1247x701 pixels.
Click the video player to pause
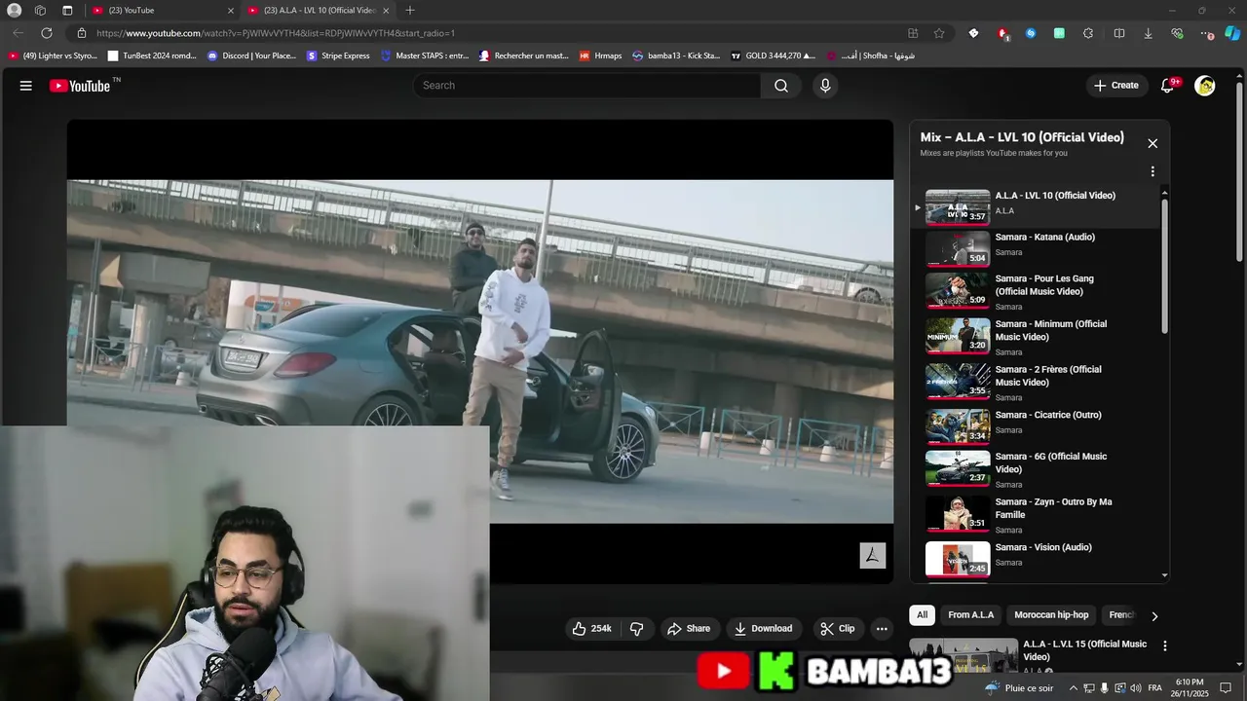[479, 351]
